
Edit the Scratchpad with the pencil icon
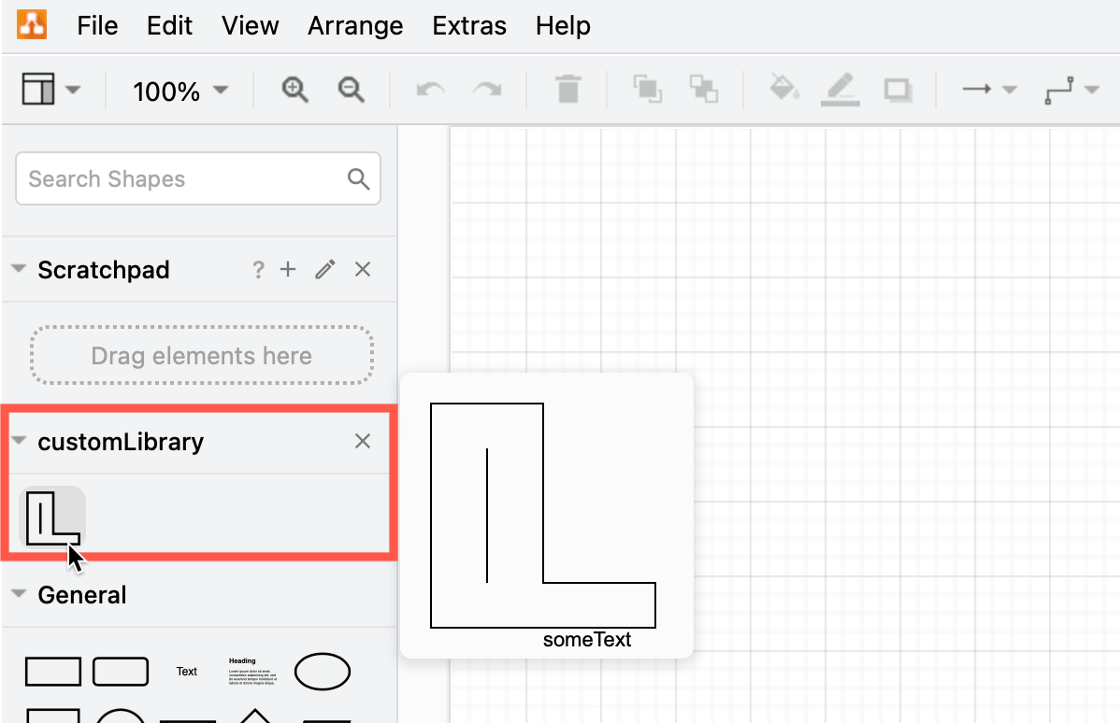[324, 269]
